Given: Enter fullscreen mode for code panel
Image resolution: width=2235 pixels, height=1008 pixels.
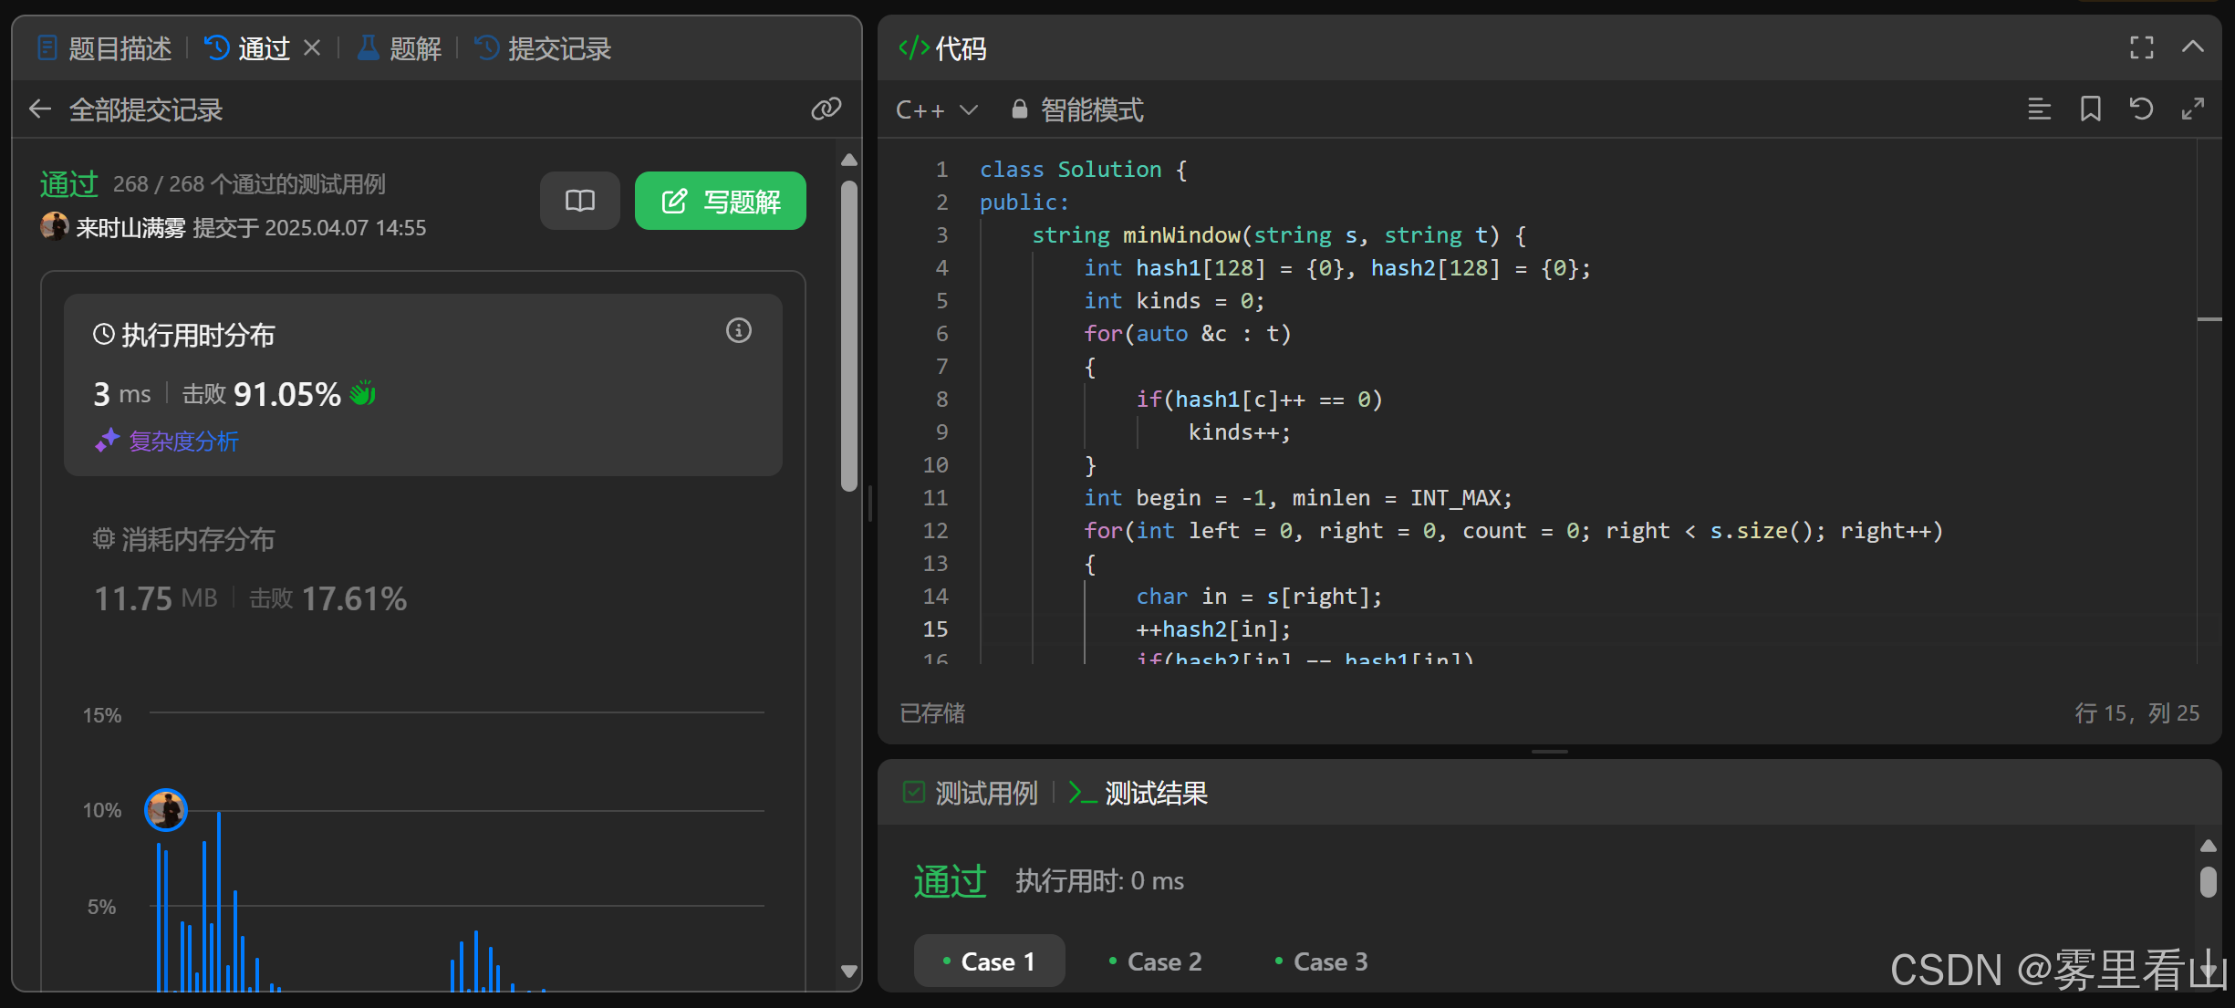Looking at the screenshot, I should (2141, 47).
